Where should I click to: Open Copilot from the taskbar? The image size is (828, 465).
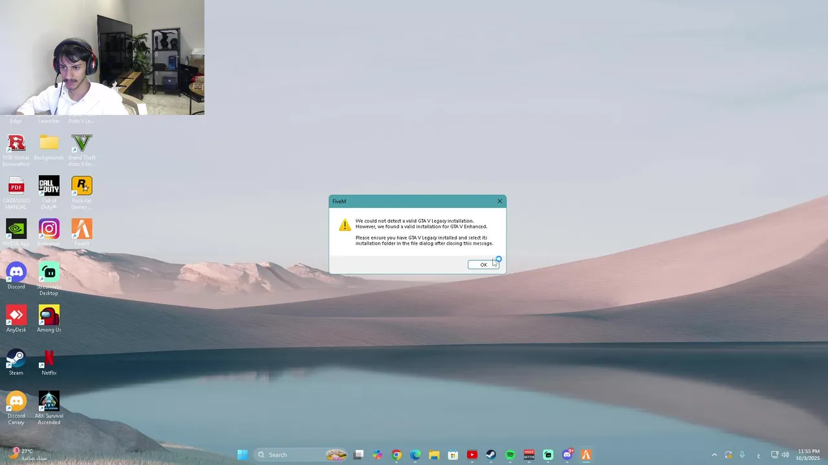click(378, 455)
